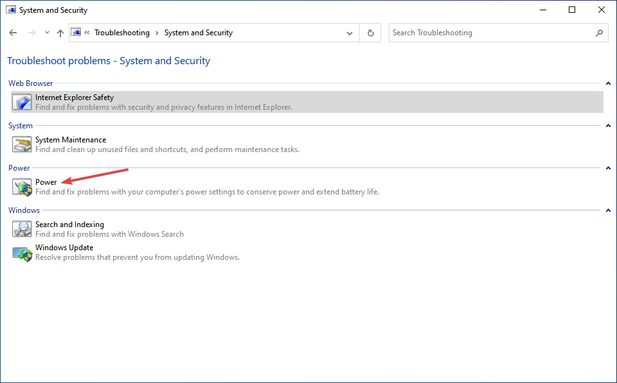This screenshot has height=383, width=617.
Task: Collapse the Web Browser group
Action: (608, 83)
